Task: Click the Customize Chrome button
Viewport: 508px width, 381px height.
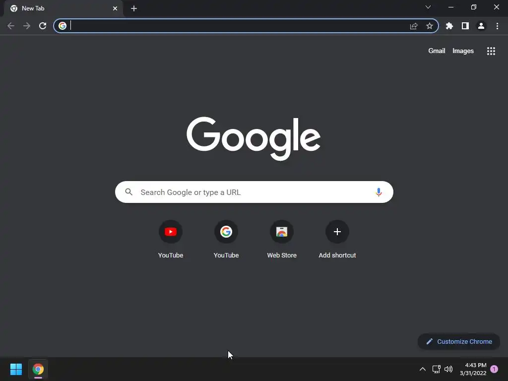Action: [x=459, y=341]
